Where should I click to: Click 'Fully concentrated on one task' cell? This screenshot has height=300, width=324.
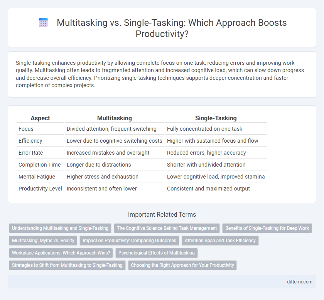[216, 129]
